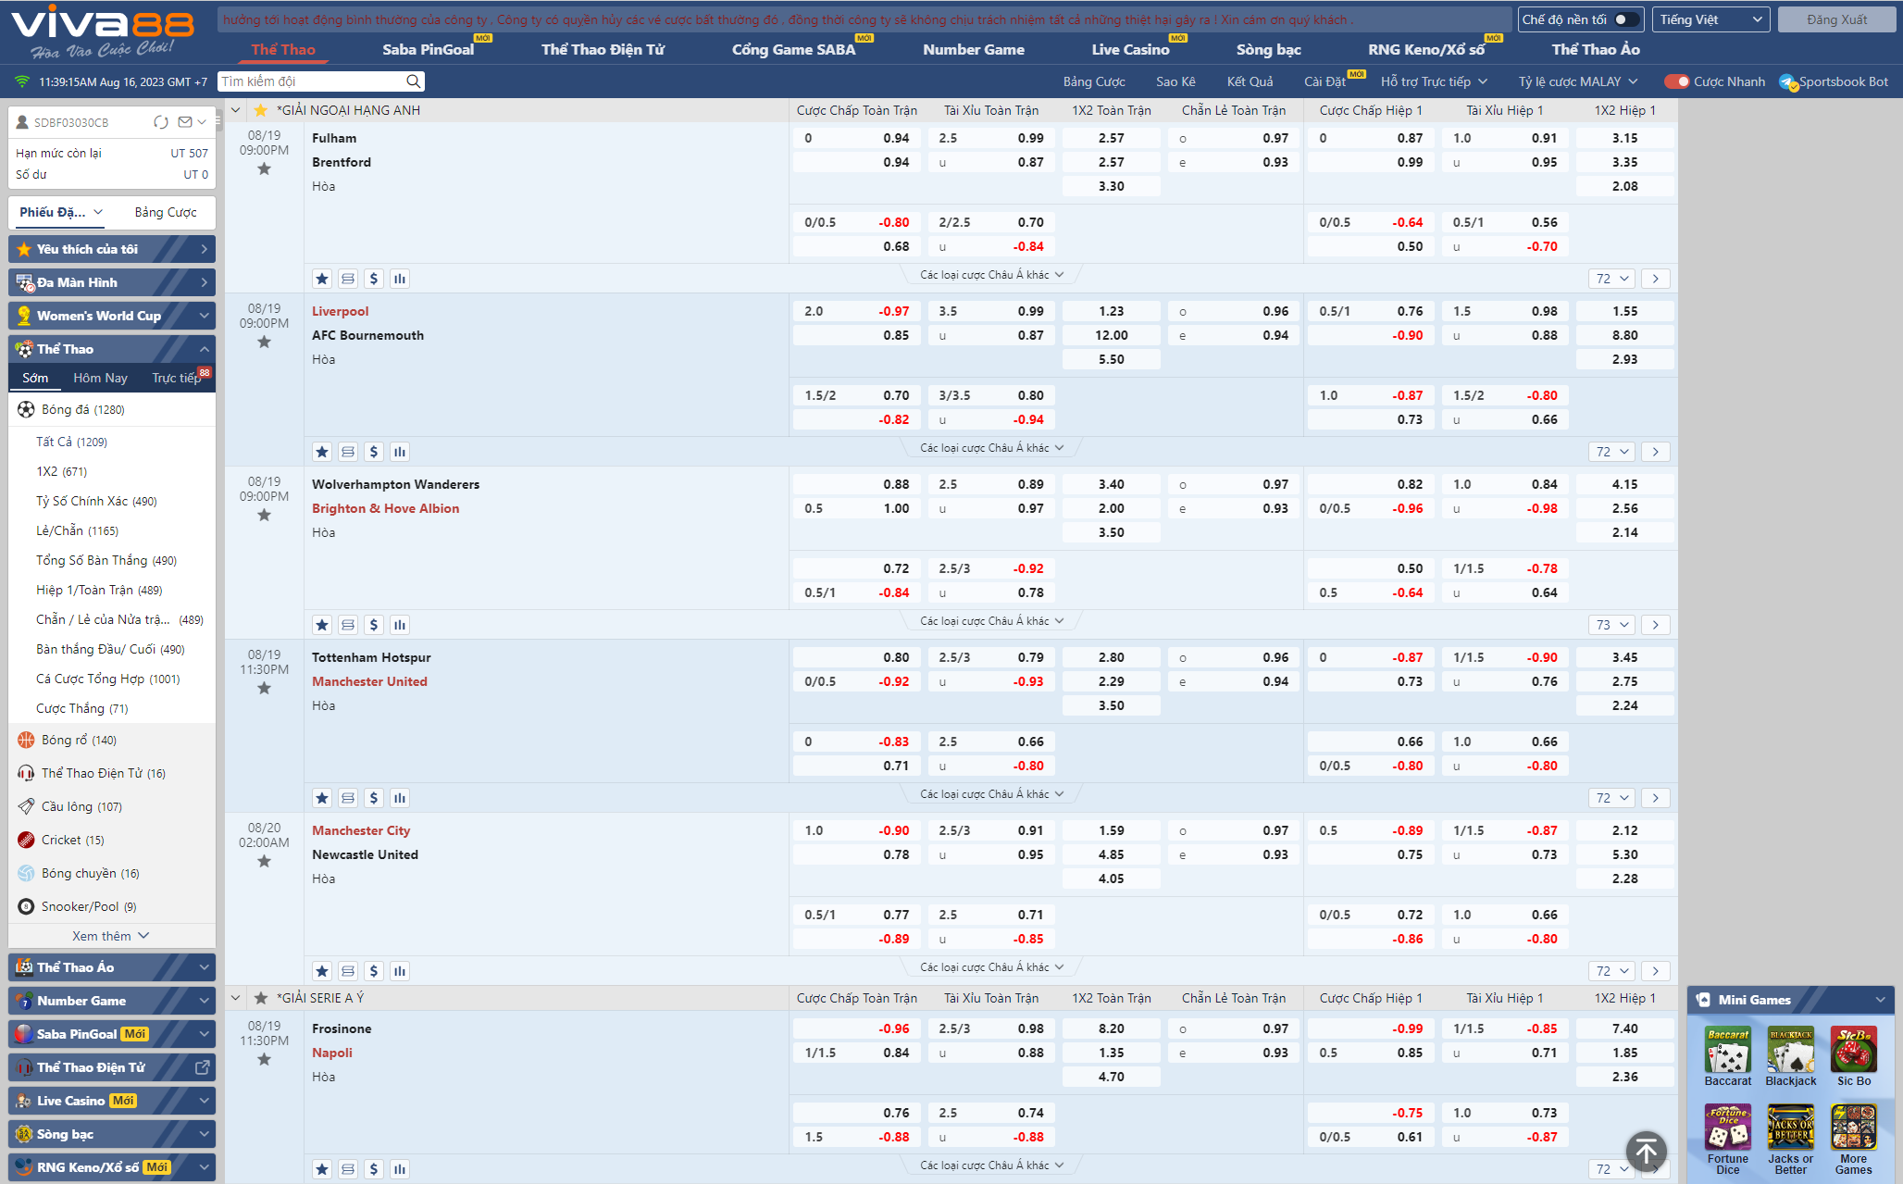The width and height of the screenshot is (1903, 1184).
Task: Open stats chart icon under Manchester City match
Action: [400, 971]
